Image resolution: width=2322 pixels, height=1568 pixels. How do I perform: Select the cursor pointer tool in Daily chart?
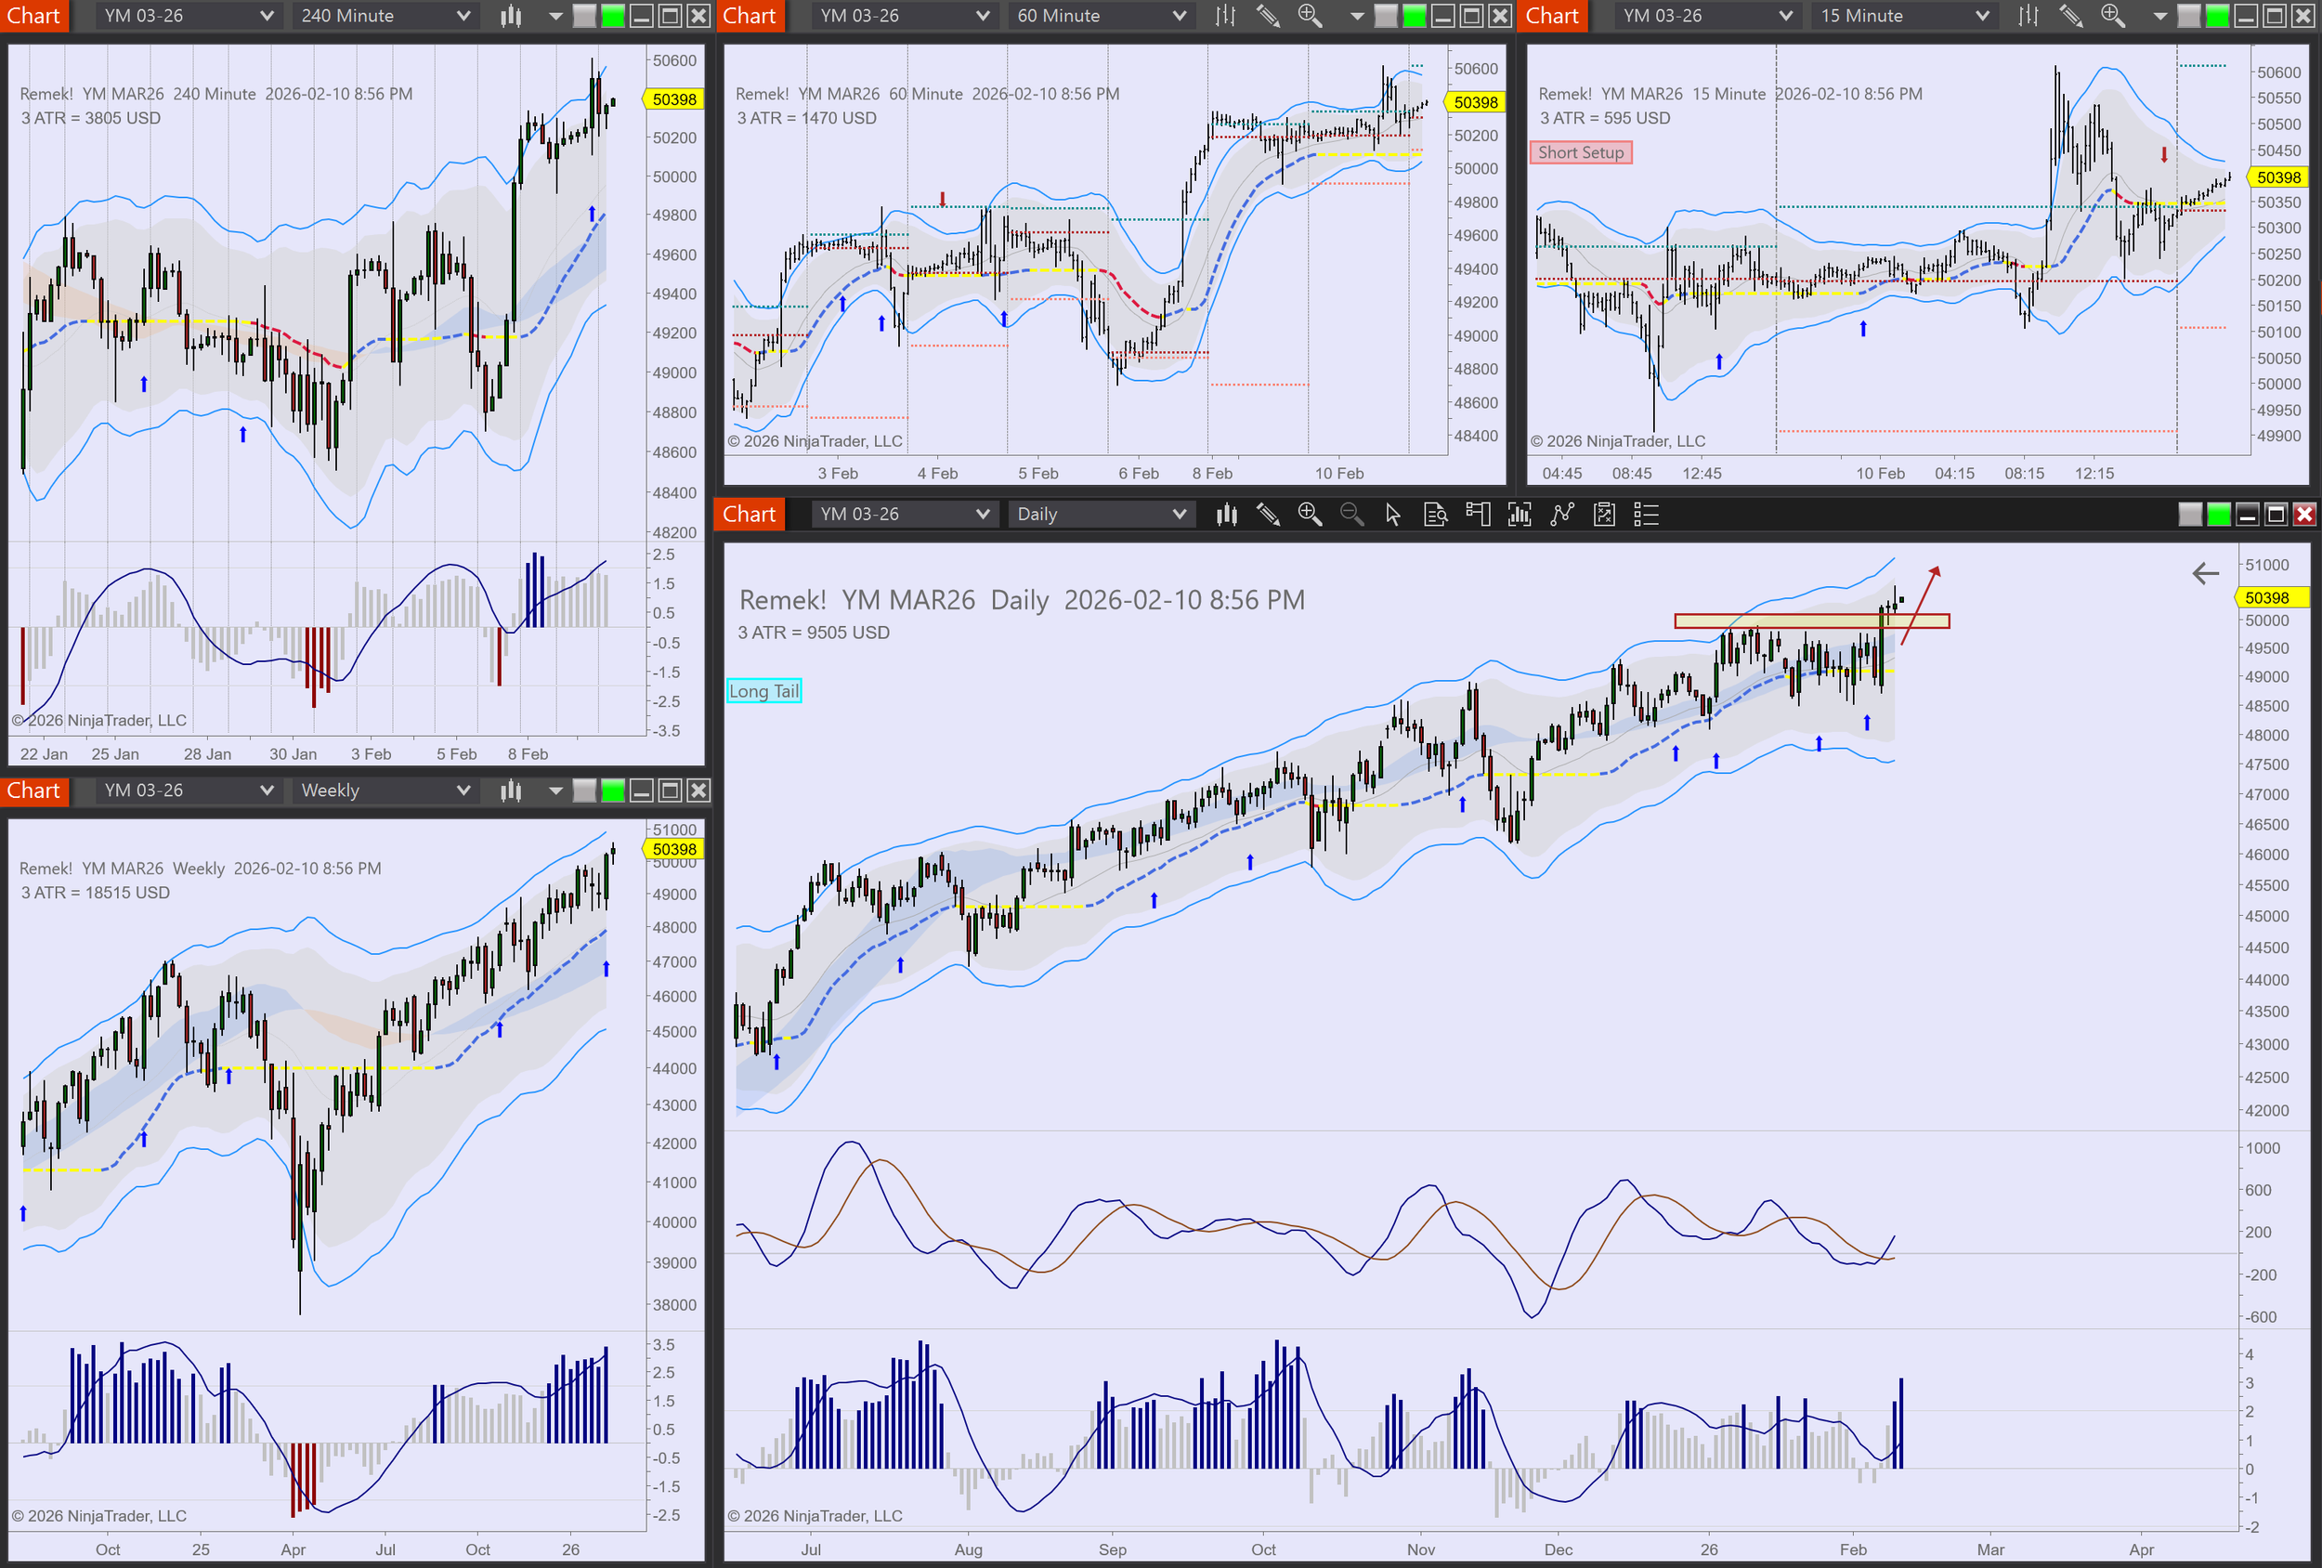click(x=1393, y=514)
